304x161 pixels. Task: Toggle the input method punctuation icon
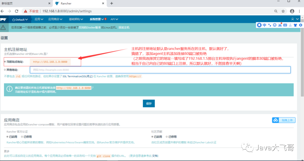tap(269, 25)
